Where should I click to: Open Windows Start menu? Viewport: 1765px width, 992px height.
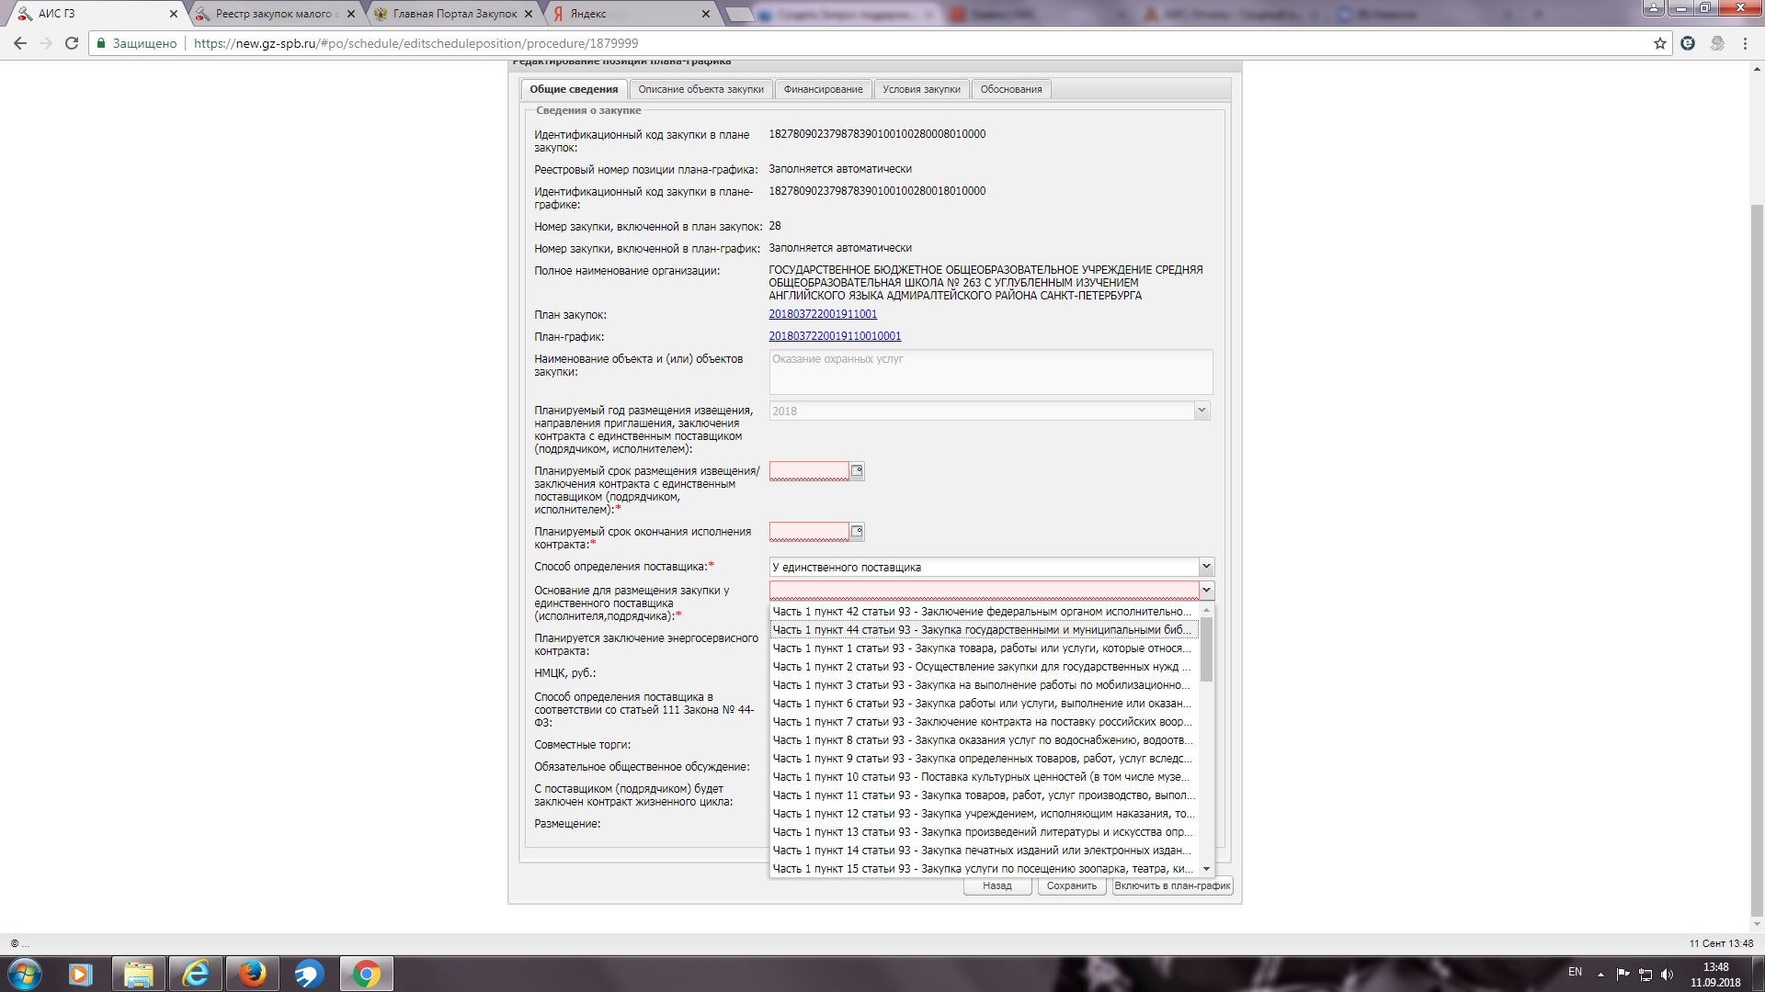pyautogui.click(x=25, y=974)
